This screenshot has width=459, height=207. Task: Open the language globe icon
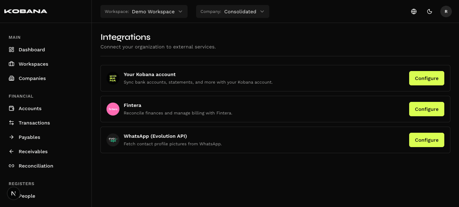[x=414, y=11]
